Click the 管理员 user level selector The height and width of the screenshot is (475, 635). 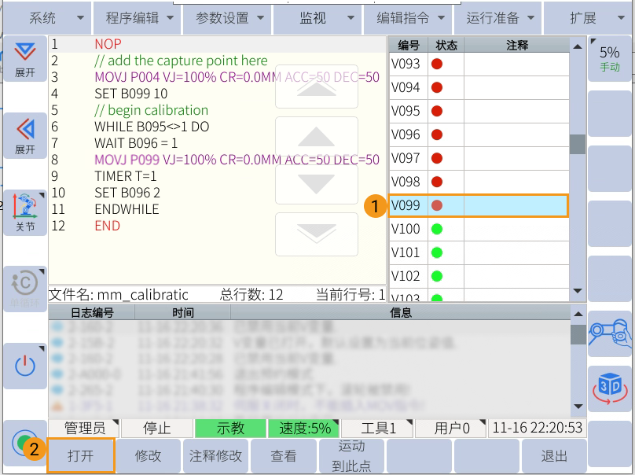click(84, 428)
